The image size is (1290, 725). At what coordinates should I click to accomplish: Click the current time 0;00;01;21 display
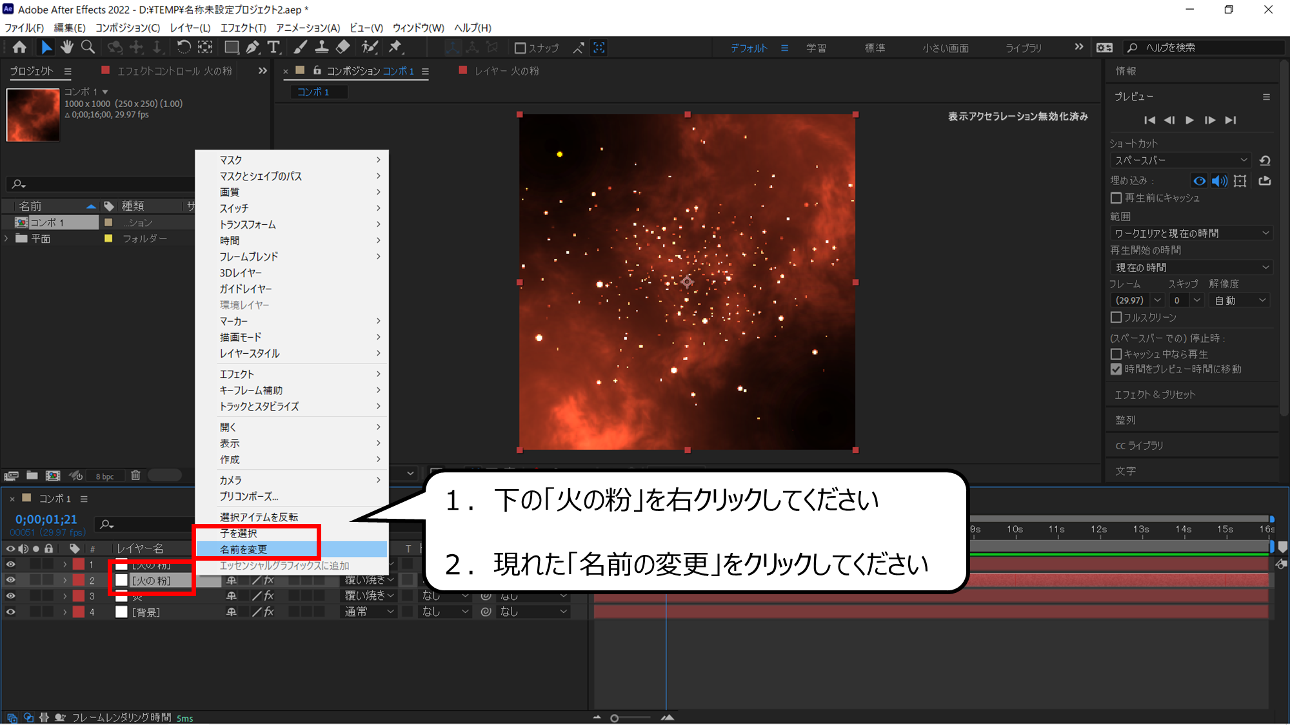(x=46, y=519)
